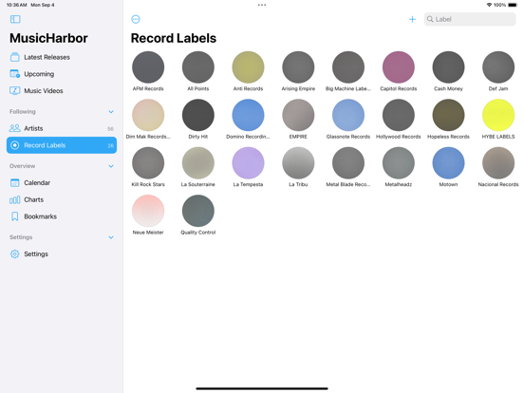Toggle the sidebar panel icon
524x393 pixels.
click(15, 19)
